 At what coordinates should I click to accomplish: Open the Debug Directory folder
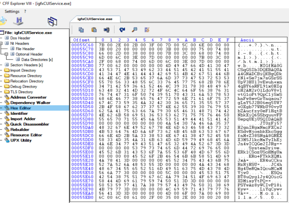coord(23,86)
